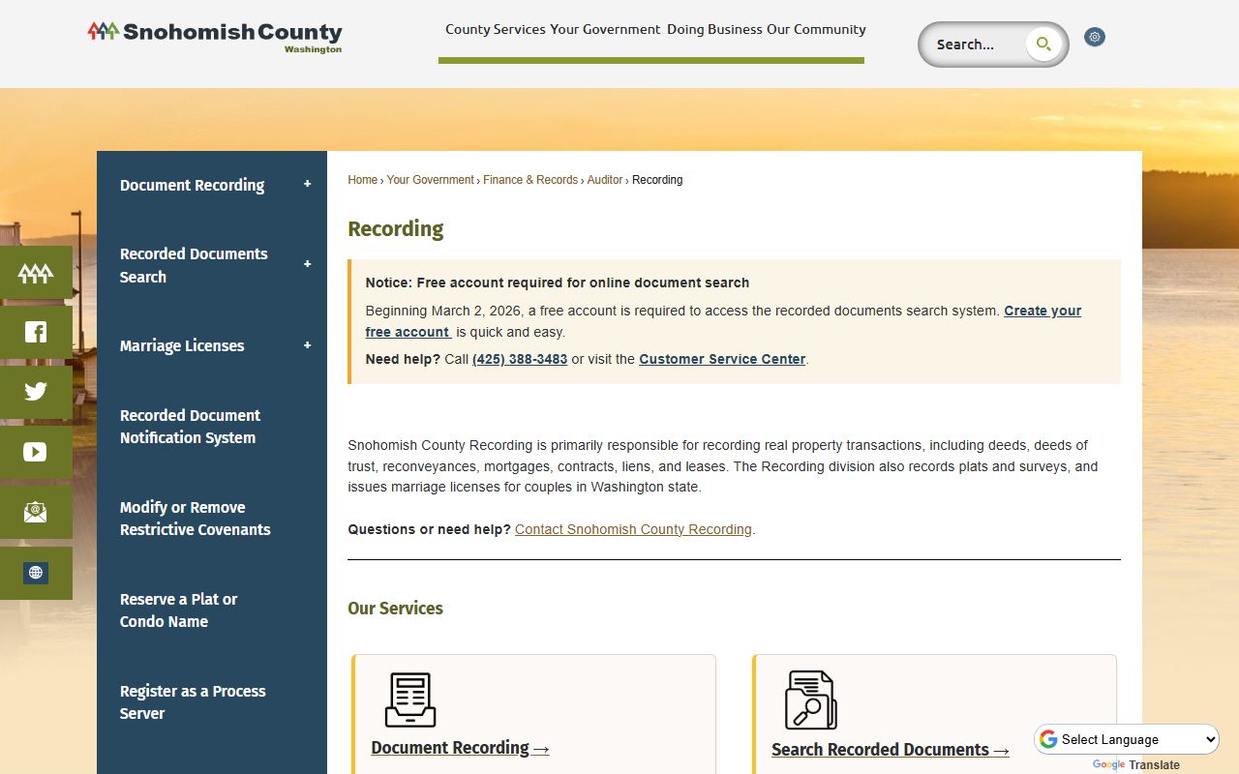Click the Snohomish County logo
Screen dimensions: 1239x774
point(214,36)
